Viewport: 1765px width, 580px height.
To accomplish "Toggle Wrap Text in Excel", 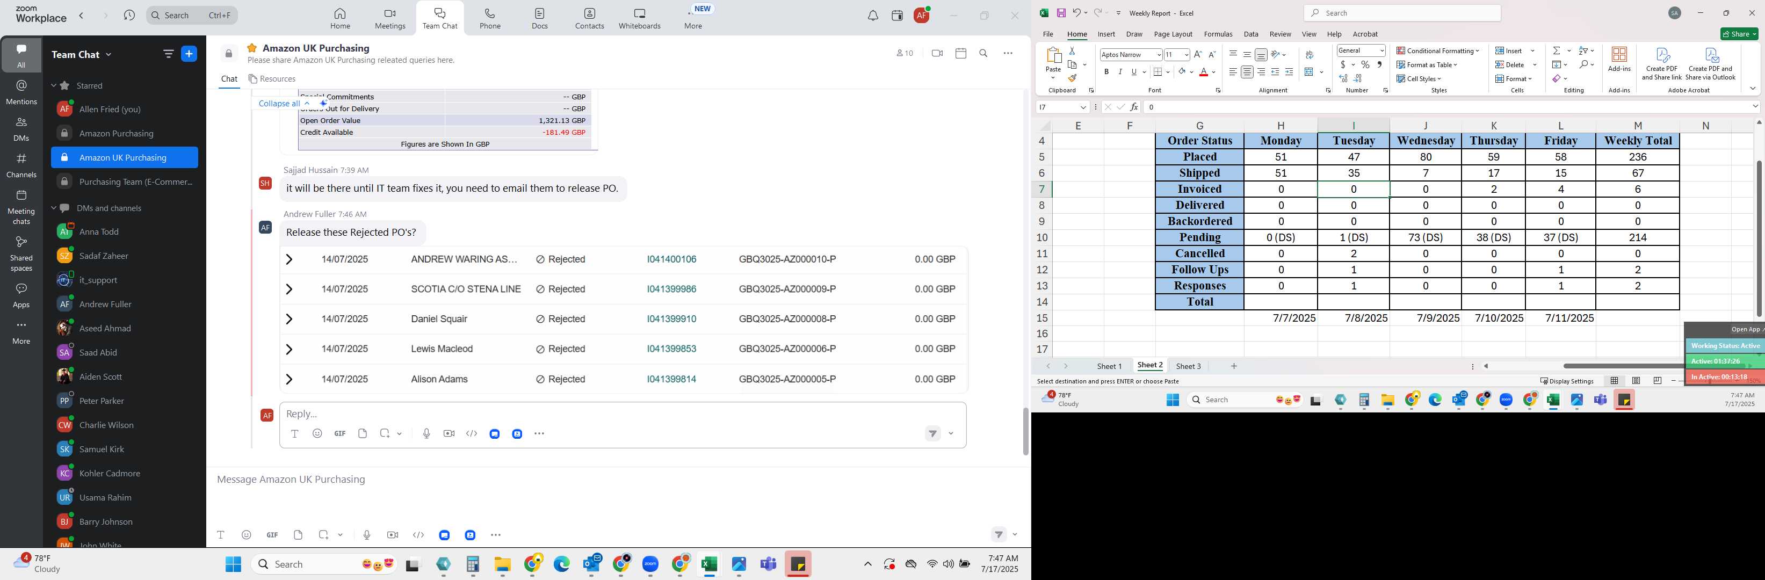I will [1310, 55].
